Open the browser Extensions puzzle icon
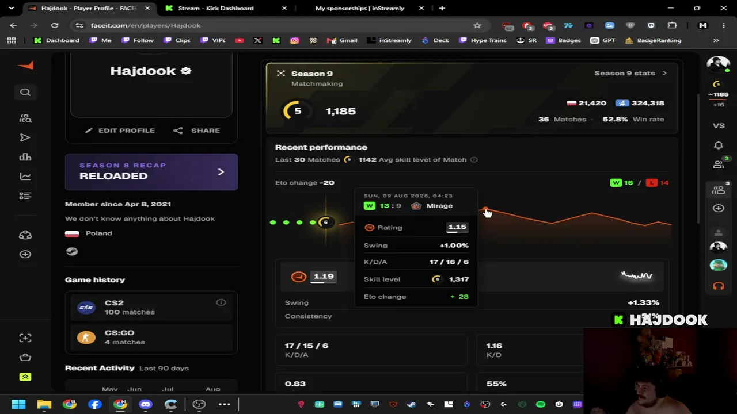 pyautogui.click(x=672, y=25)
